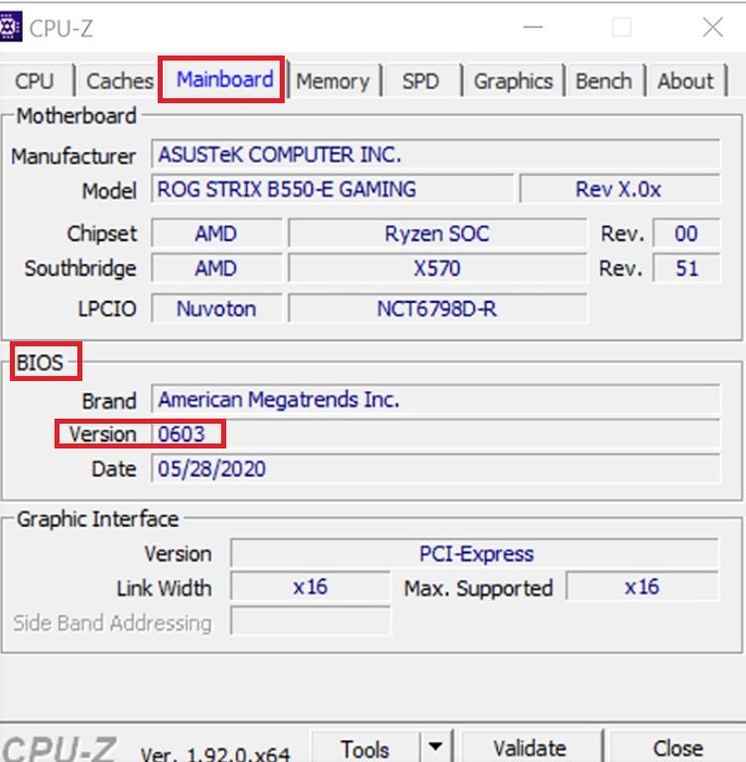Click the PCI-Express graphic interface version field

(475, 553)
